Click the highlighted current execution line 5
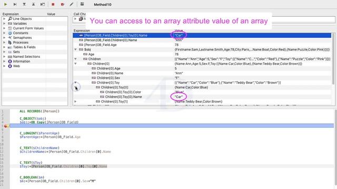This screenshot has height=189, width=337. click(172, 126)
